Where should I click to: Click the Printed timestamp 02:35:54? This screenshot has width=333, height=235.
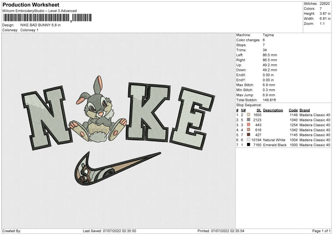click(x=237, y=231)
